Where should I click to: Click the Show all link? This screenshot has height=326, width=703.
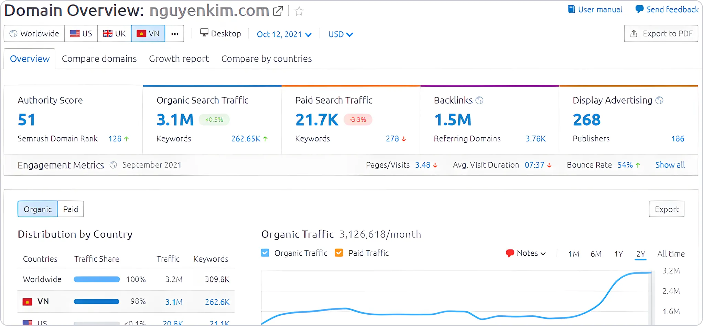pos(669,165)
